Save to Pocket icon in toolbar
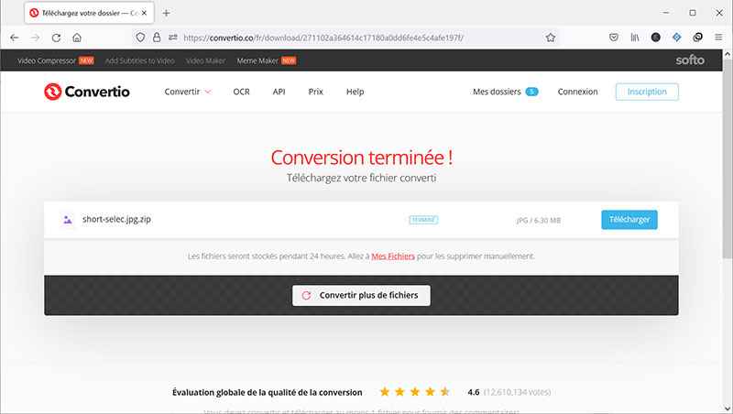This screenshot has height=414, width=733. tap(614, 38)
